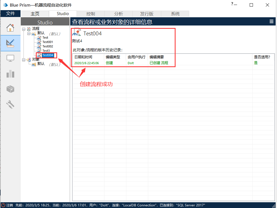Switch to the 主页 tab
This screenshot has height=208, width=277.
35,14
